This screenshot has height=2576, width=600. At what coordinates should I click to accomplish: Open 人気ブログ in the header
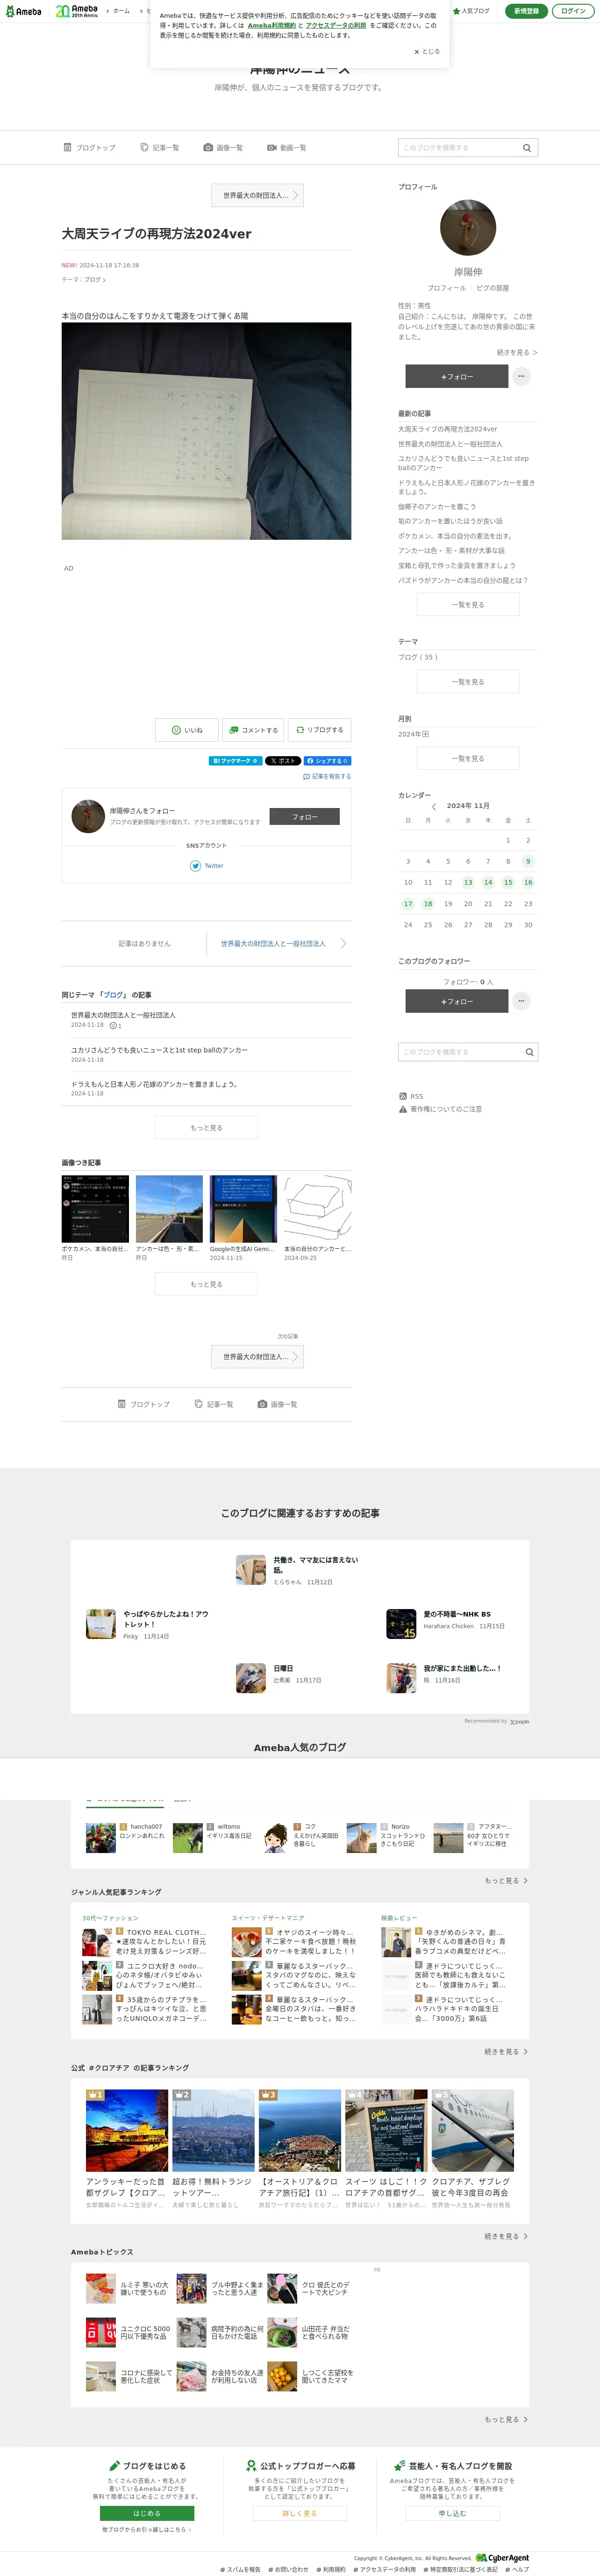(472, 11)
